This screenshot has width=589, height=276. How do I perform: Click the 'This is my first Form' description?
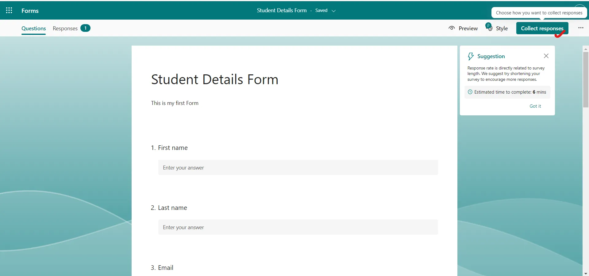click(174, 103)
